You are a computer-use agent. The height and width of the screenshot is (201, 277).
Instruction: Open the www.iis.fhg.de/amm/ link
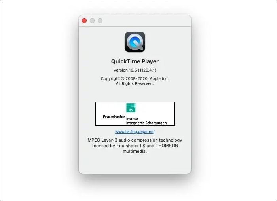click(x=135, y=131)
